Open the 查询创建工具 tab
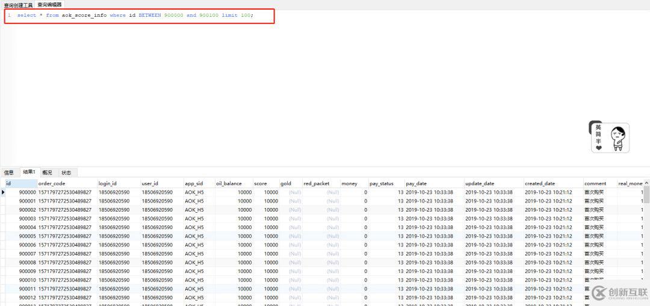The width and height of the screenshot is (650, 306). coord(18,5)
